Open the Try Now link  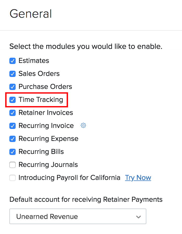click(138, 178)
